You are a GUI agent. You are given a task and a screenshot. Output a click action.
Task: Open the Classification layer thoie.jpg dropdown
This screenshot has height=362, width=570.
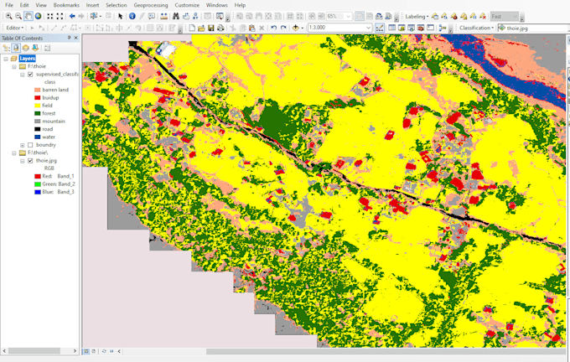point(532,28)
